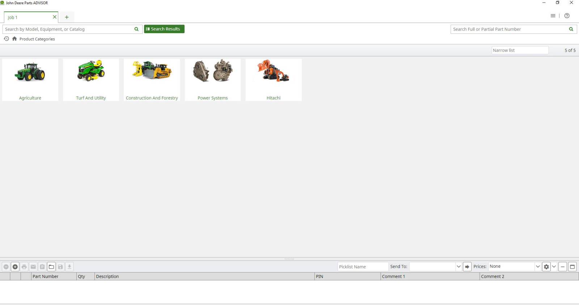Click the green Search Results button
Screen dimensions: 579x306
click(x=164, y=29)
